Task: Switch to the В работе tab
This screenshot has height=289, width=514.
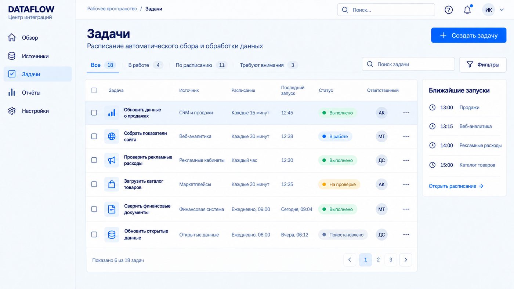Action: (145, 65)
